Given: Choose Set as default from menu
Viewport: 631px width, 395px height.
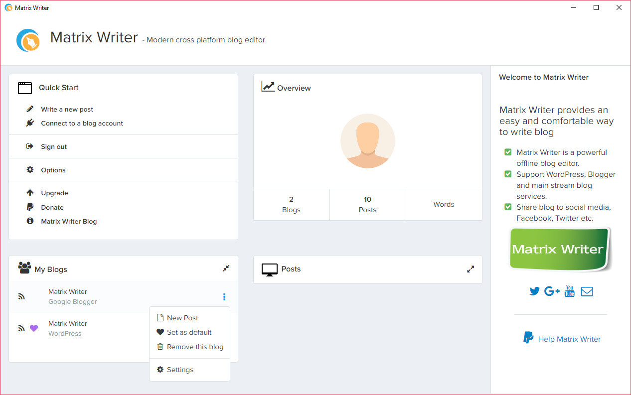Looking at the screenshot, I should coord(189,332).
